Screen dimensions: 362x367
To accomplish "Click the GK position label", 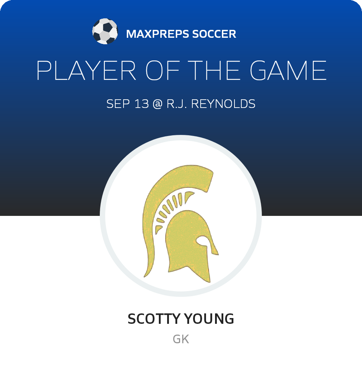I will point(181,339).
